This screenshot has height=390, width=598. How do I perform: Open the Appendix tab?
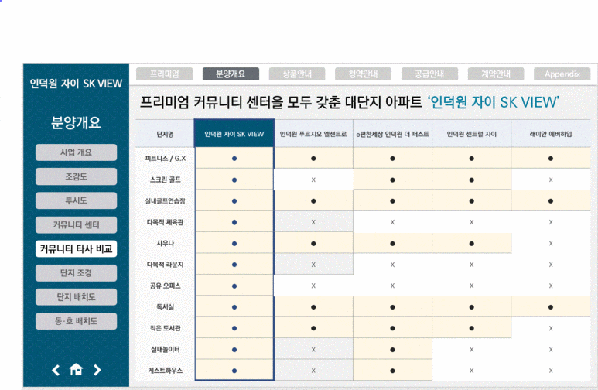562,74
